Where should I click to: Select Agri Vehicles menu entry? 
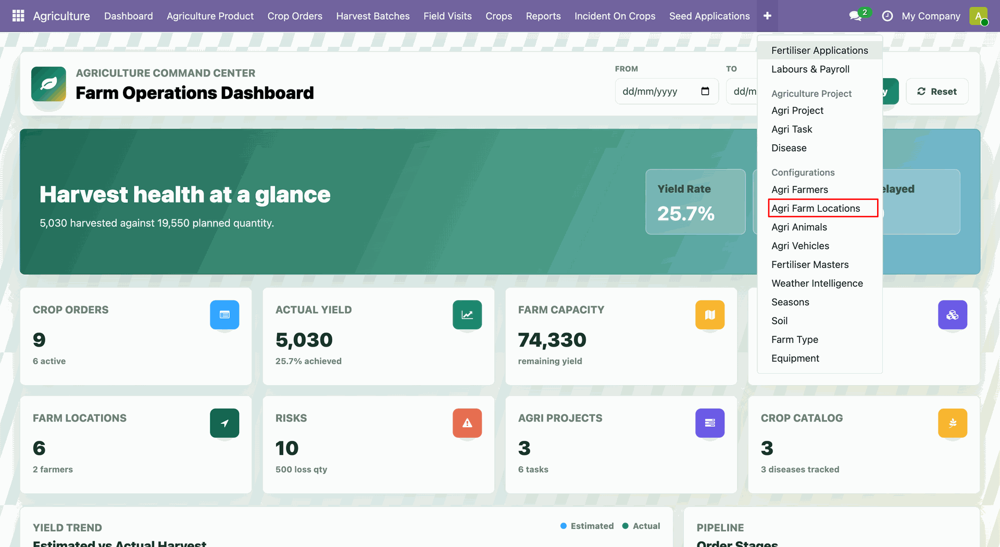(x=820, y=246)
